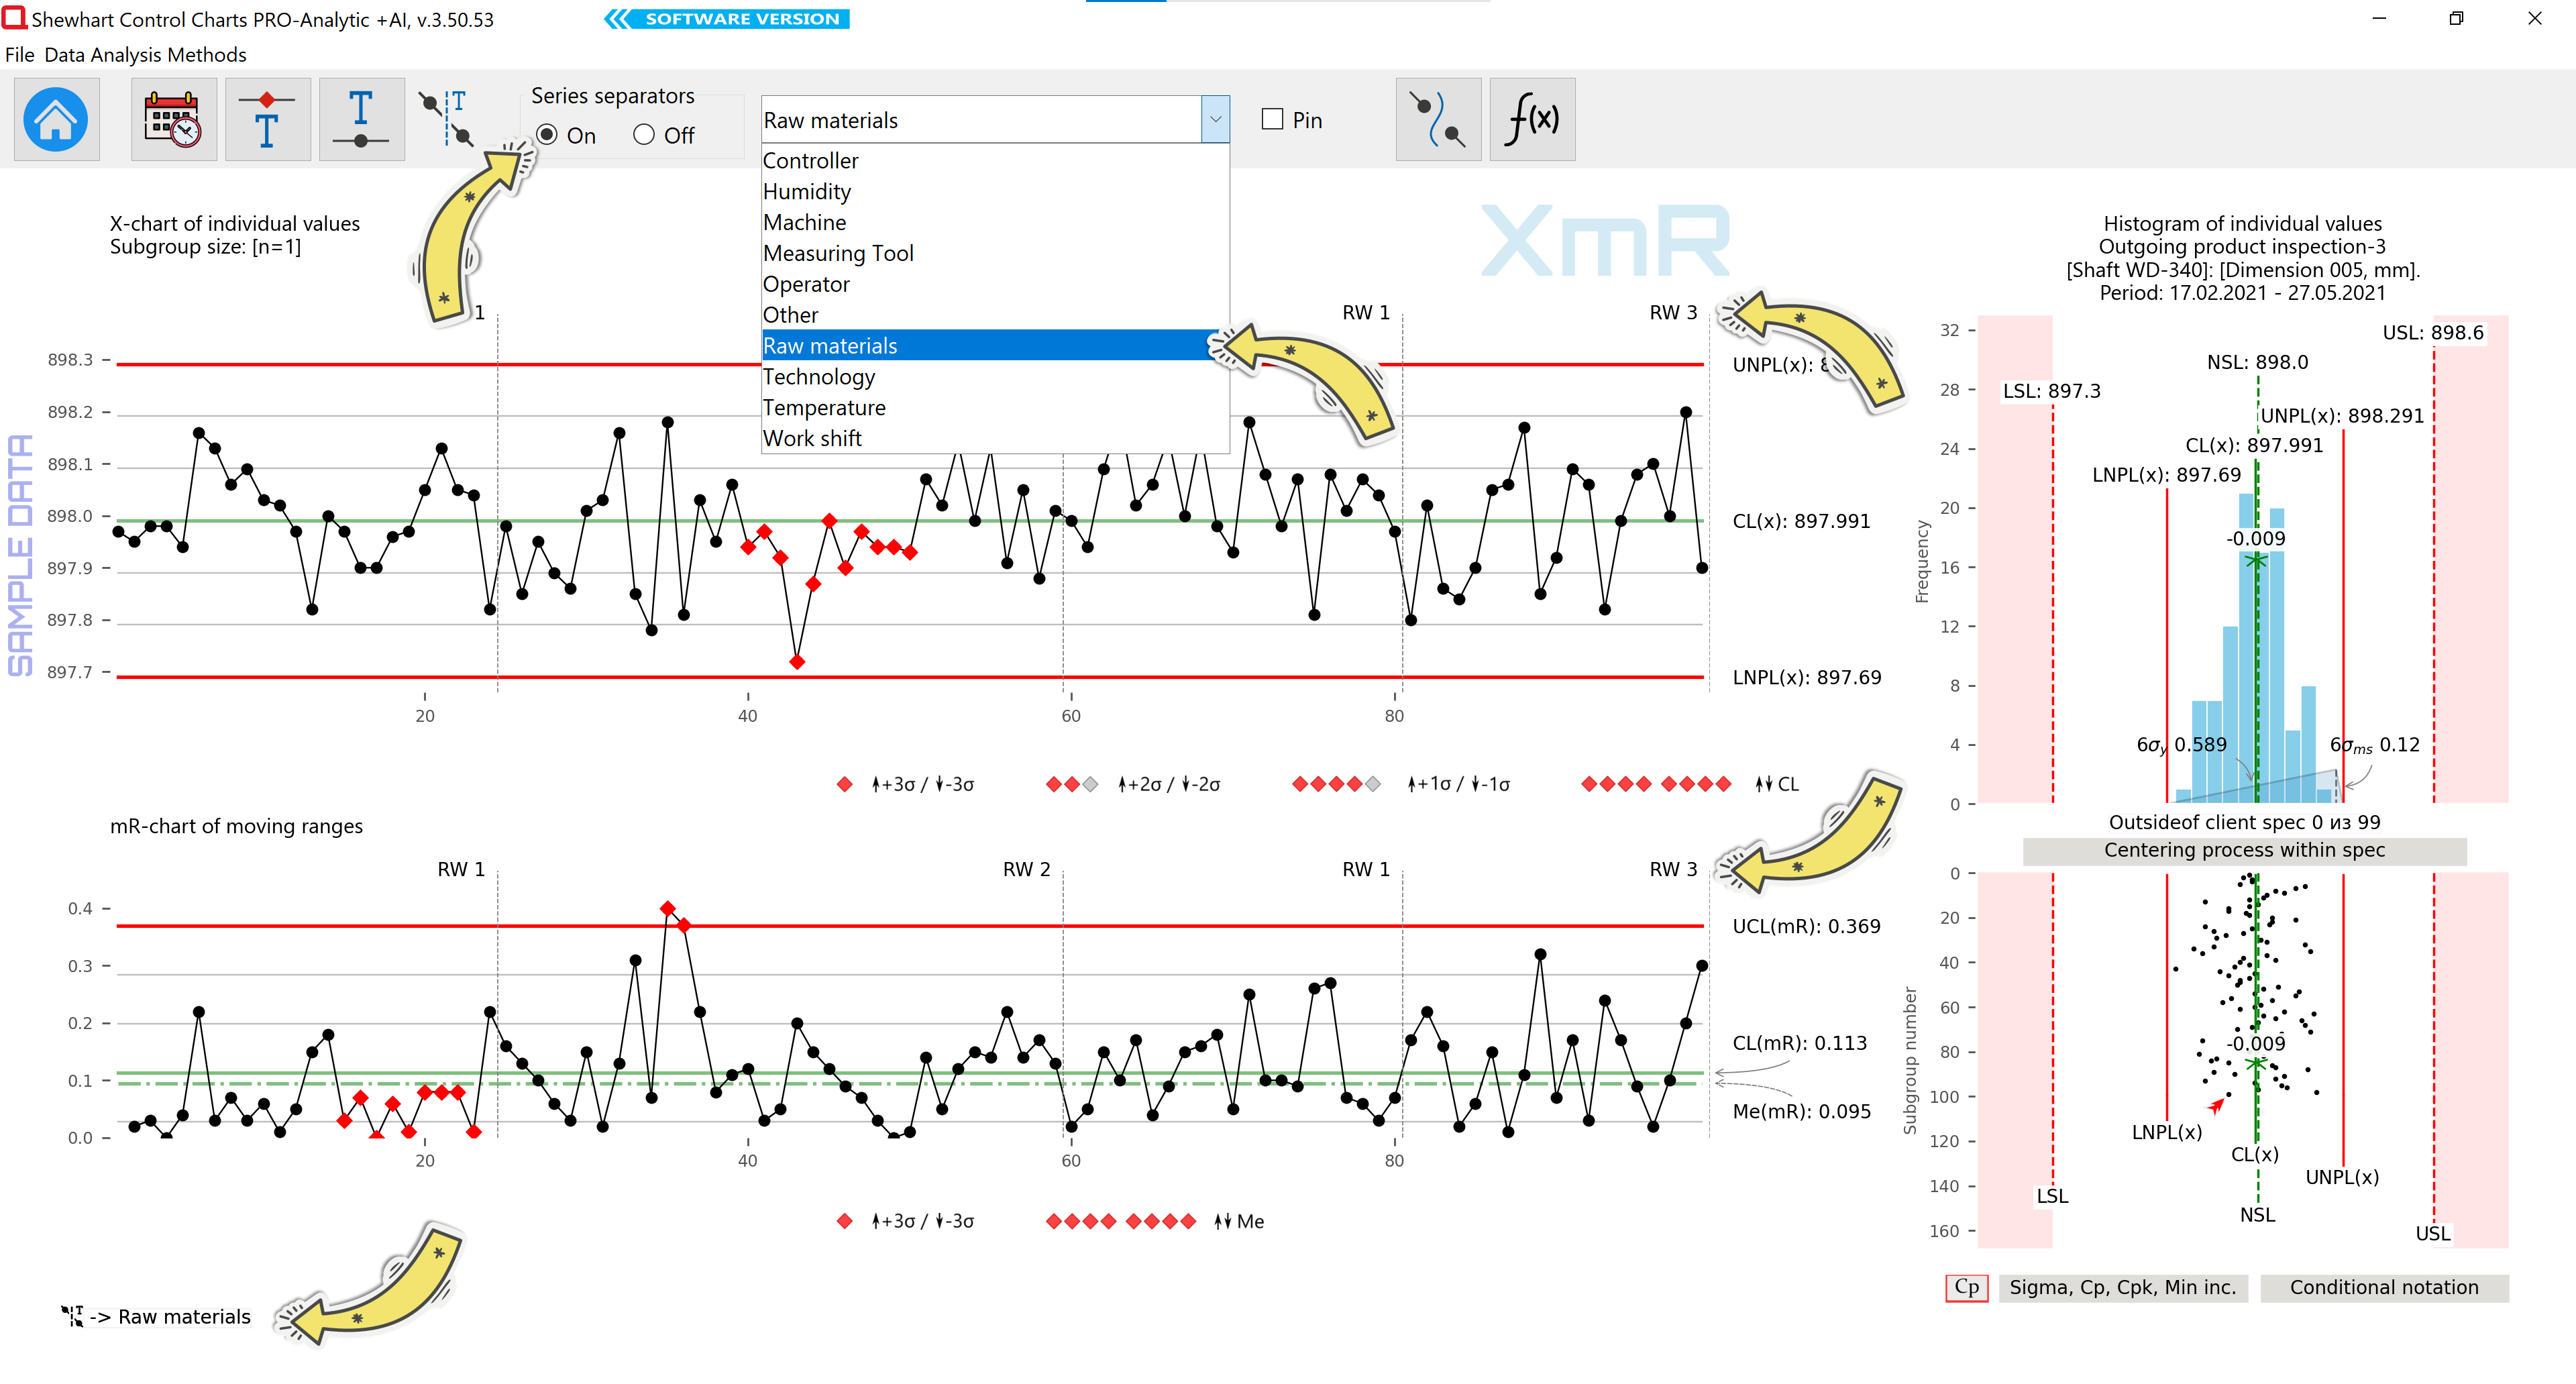Click the red-outlined Cp box
This screenshot has height=1384, width=2576.
click(x=1966, y=1288)
